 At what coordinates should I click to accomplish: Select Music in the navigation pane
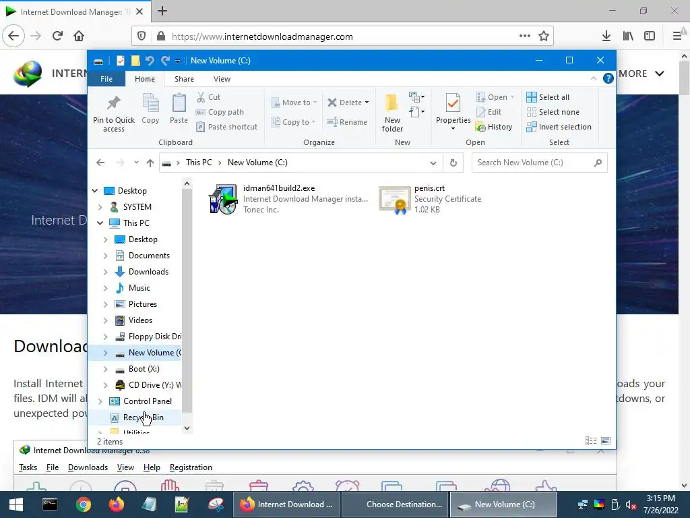[132, 288]
